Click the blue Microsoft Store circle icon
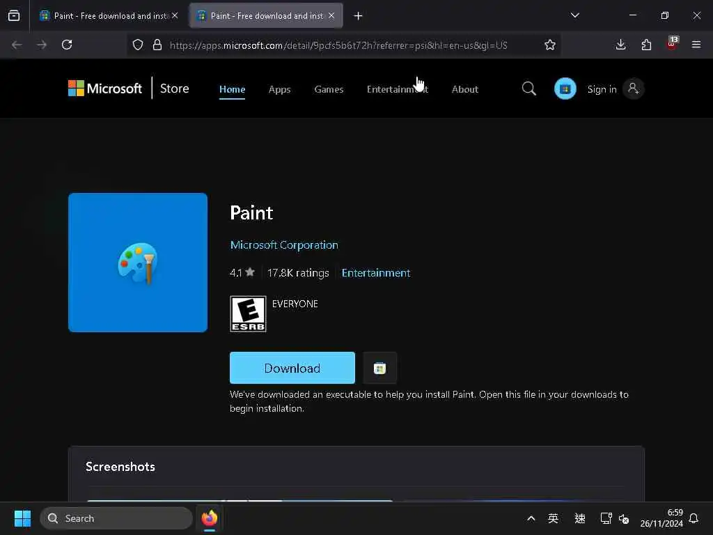Screen dimensions: 713x535 pyautogui.click(x=565, y=88)
